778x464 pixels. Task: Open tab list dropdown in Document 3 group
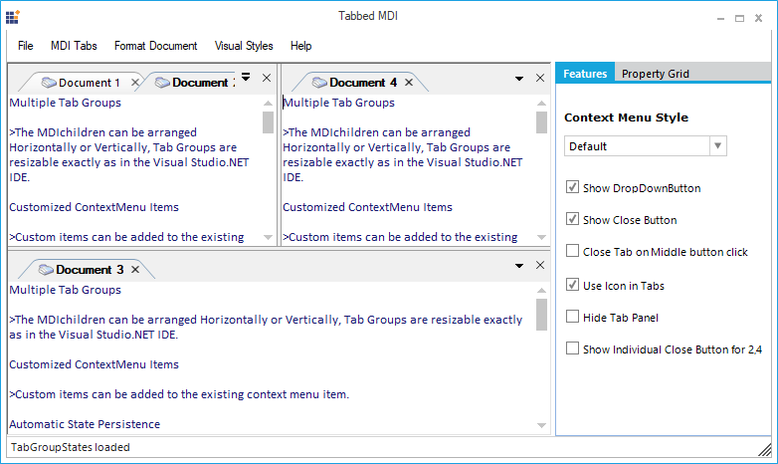click(x=519, y=266)
